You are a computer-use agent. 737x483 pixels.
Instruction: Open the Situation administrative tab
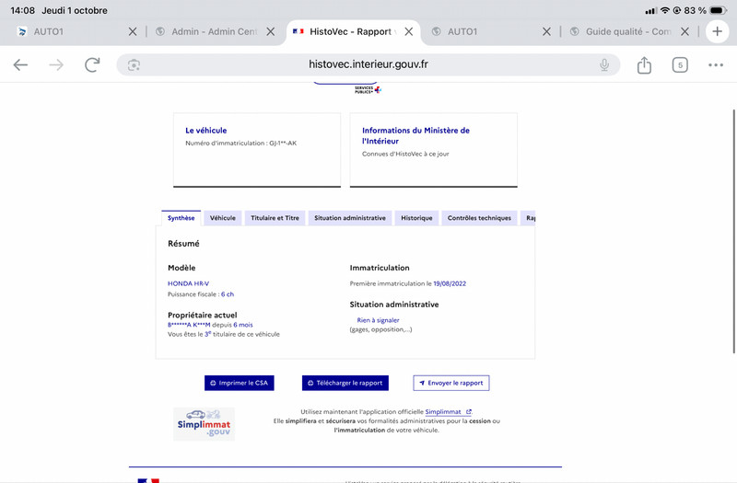point(350,218)
